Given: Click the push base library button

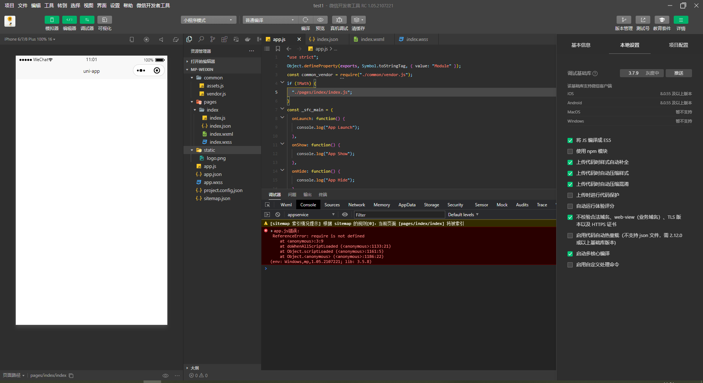Looking at the screenshot, I should [679, 73].
